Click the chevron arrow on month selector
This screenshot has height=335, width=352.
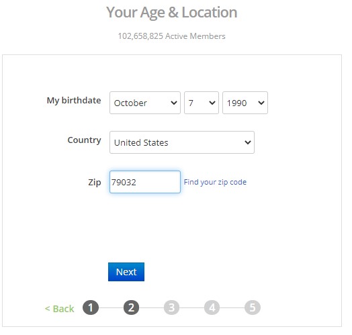click(174, 103)
